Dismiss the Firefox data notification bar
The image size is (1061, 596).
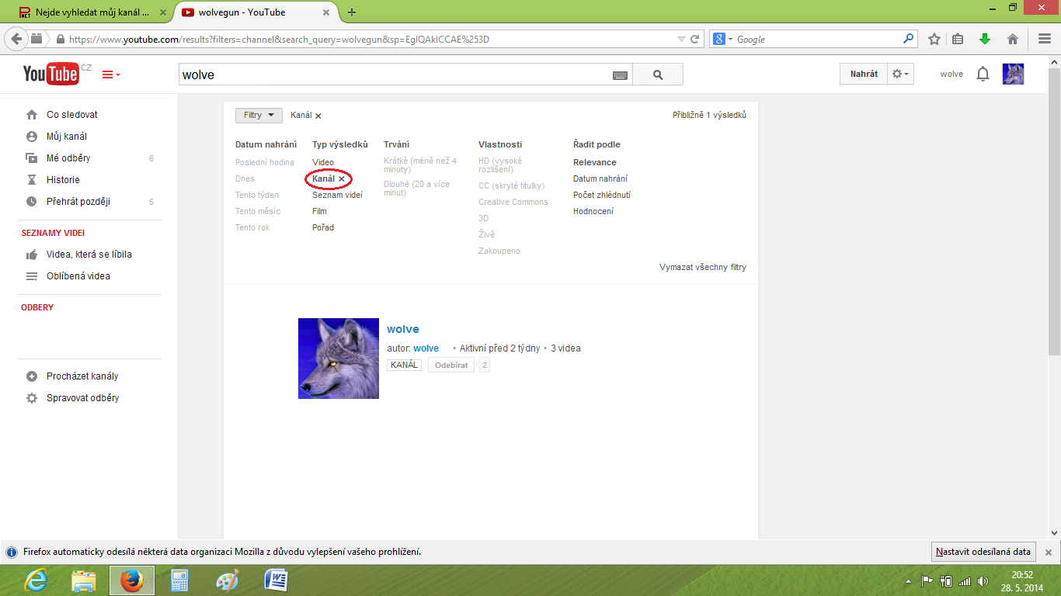pyautogui.click(x=1048, y=553)
